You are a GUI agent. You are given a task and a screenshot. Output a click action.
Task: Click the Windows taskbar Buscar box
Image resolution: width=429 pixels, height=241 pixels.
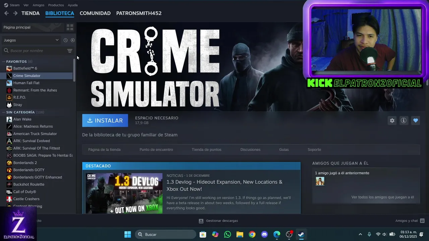tap(166, 234)
